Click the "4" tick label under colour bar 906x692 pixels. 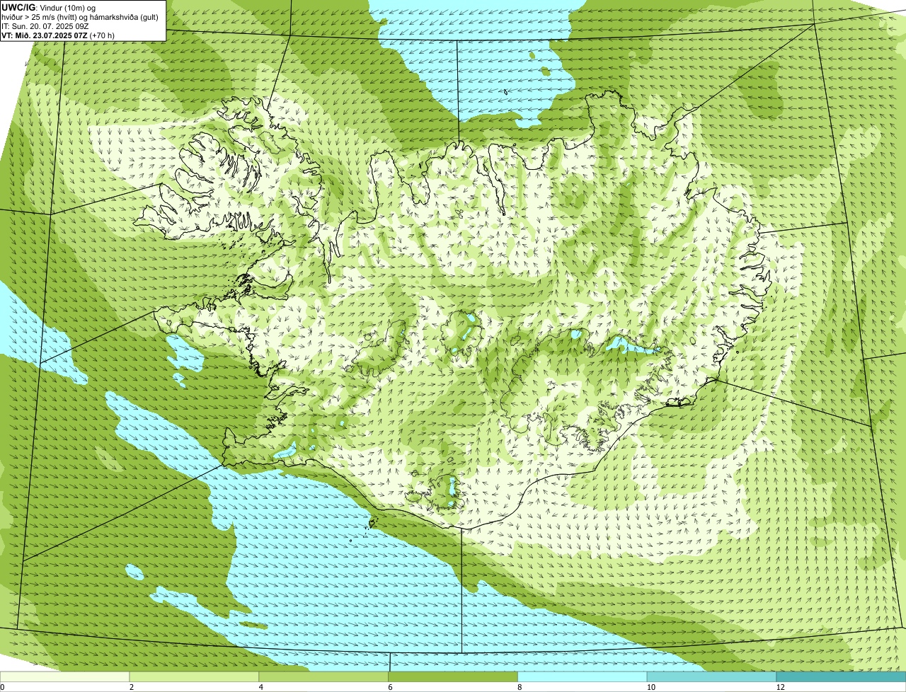click(x=260, y=687)
